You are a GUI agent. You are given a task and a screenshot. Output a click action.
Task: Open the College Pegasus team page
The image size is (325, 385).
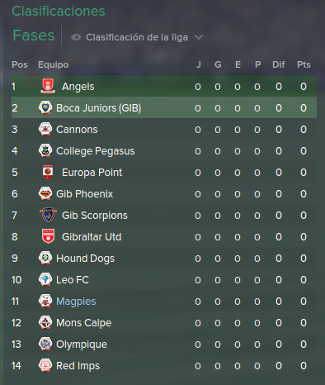(96, 151)
